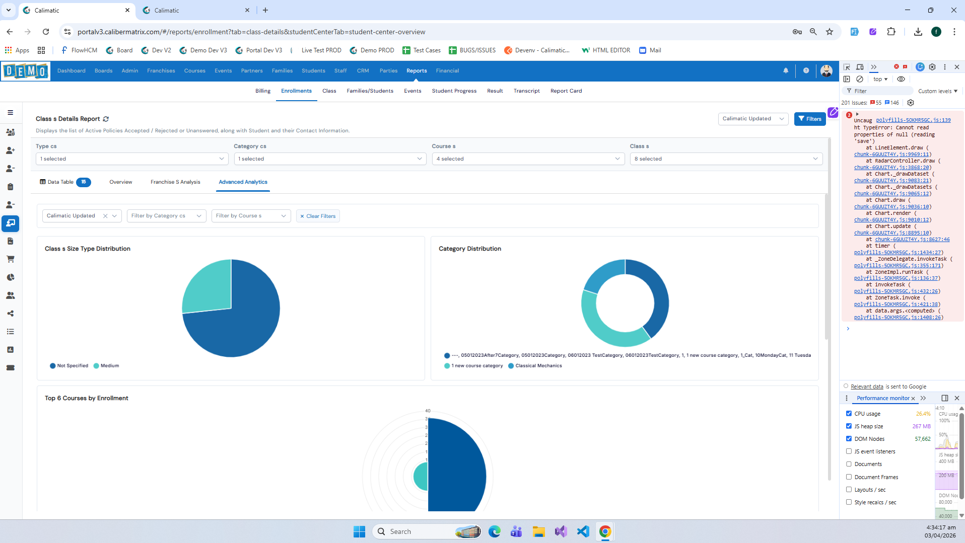Open the hamburger menu in left sidebar

pos(10,113)
